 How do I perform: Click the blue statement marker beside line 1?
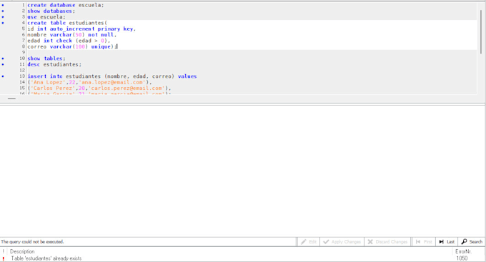[3, 5]
